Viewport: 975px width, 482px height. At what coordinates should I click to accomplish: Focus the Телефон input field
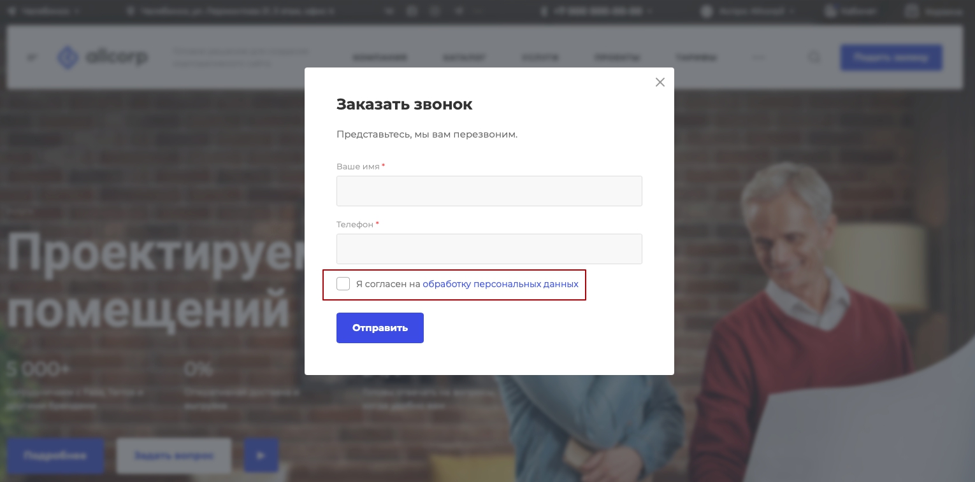[x=489, y=249]
